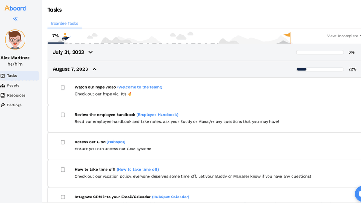Click the Resources book icon in sidebar
The image size is (361, 203).
3,95
